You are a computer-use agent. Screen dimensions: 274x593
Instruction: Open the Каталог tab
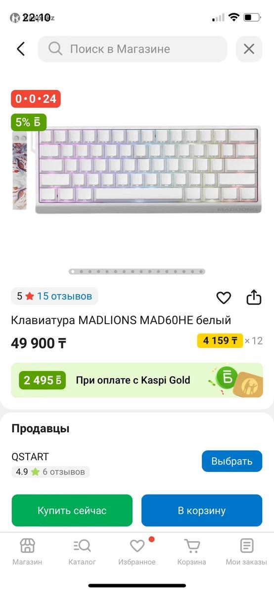[x=82, y=552]
